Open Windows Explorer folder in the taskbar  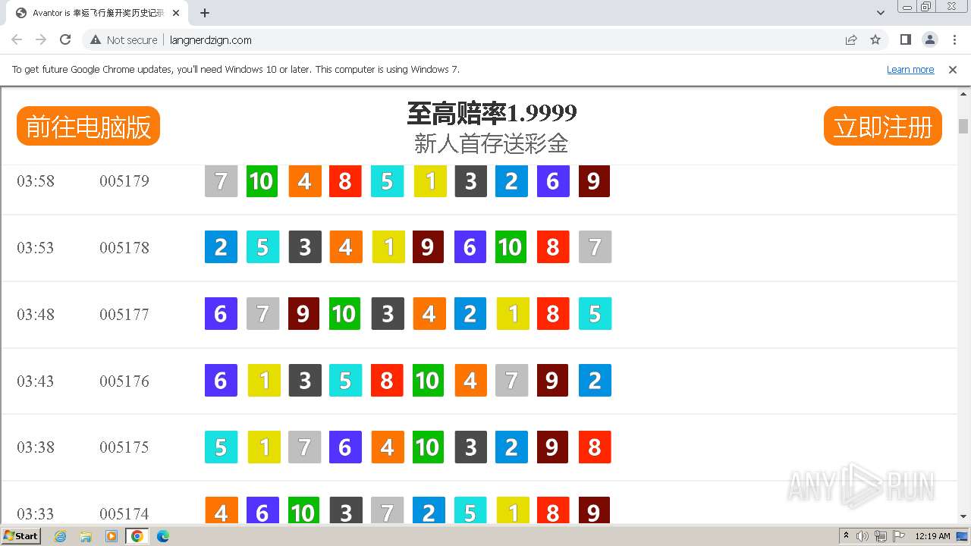(86, 536)
